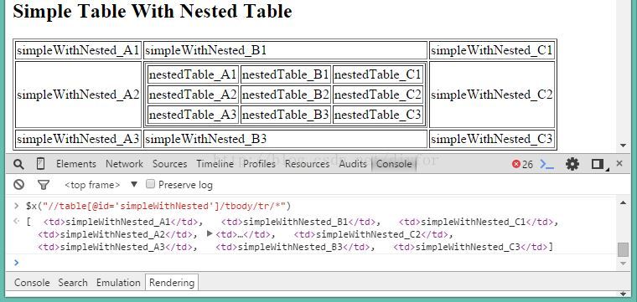Click page table cell simpleWithNested_A1
637x302 pixels.
[x=78, y=51]
